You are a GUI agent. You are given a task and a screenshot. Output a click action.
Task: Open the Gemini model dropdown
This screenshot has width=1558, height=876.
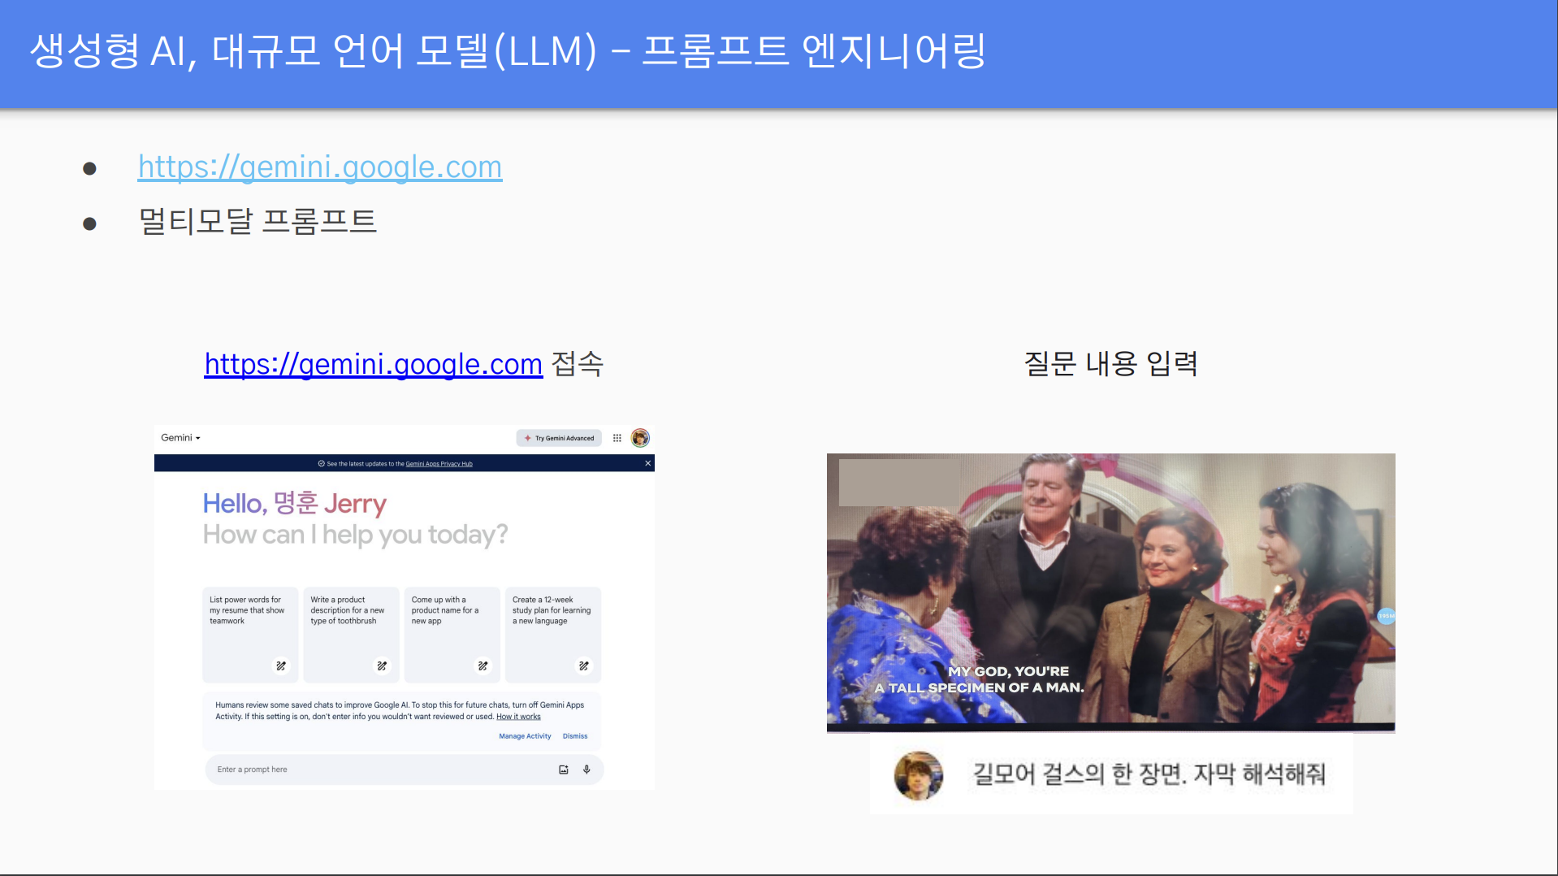click(x=180, y=438)
